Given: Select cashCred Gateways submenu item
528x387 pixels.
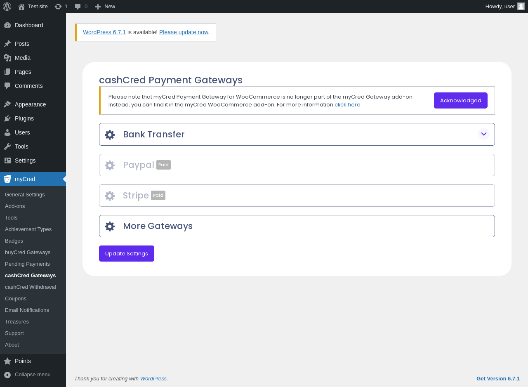Looking at the screenshot, I should [33, 275].
